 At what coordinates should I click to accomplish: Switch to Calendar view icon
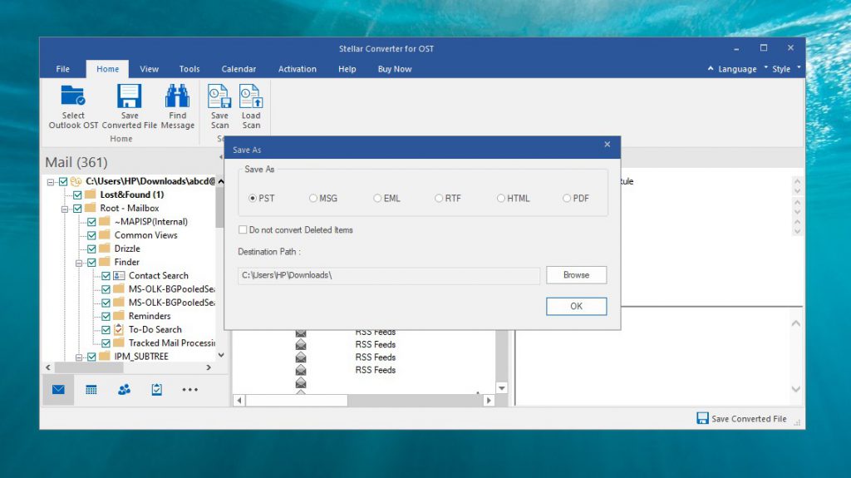click(91, 389)
